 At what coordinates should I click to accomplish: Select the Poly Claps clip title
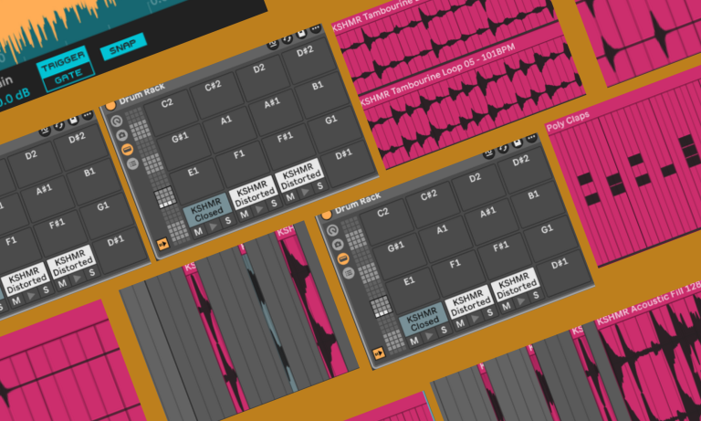pyautogui.click(x=568, y=121)
